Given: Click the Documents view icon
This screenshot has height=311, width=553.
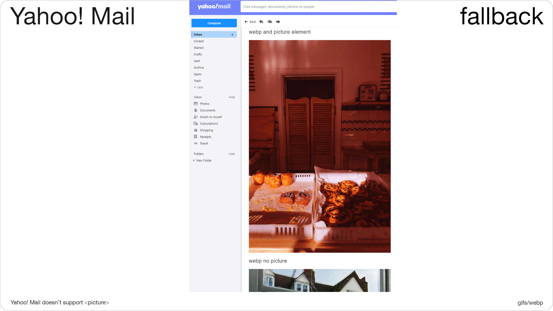Looking at the screenshot, I should click(196, 110).
